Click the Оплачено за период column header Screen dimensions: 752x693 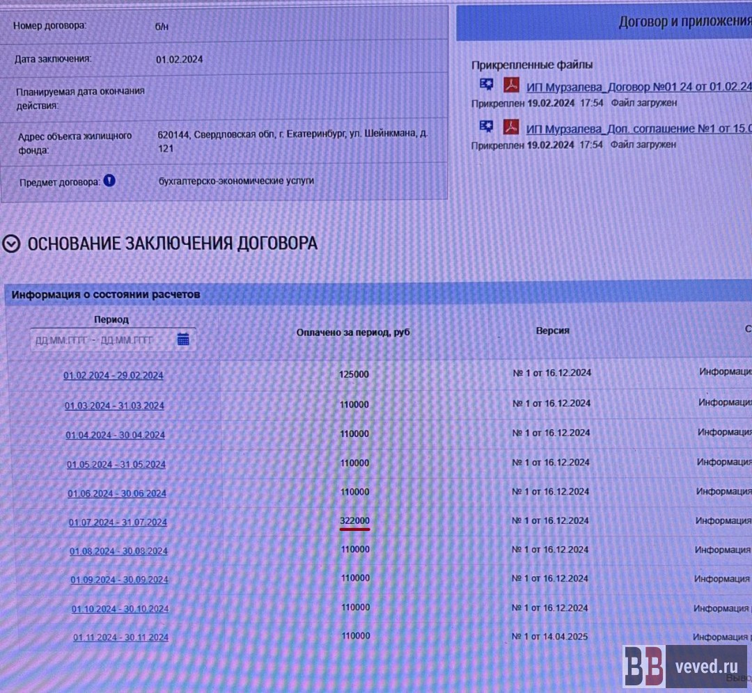pos(353,333)
